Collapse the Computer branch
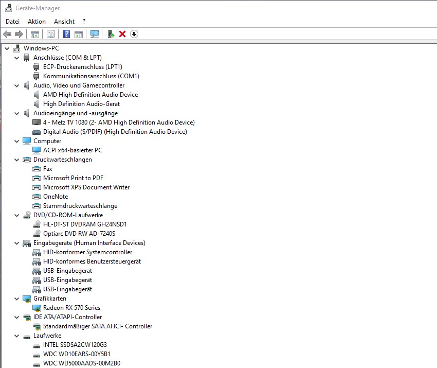 [x=17, y=141]
